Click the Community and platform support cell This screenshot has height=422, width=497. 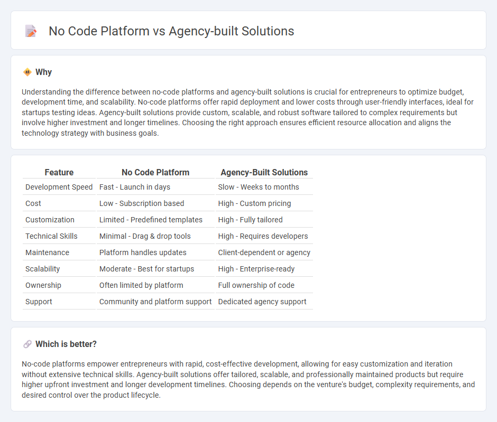[x=155, y=302]
